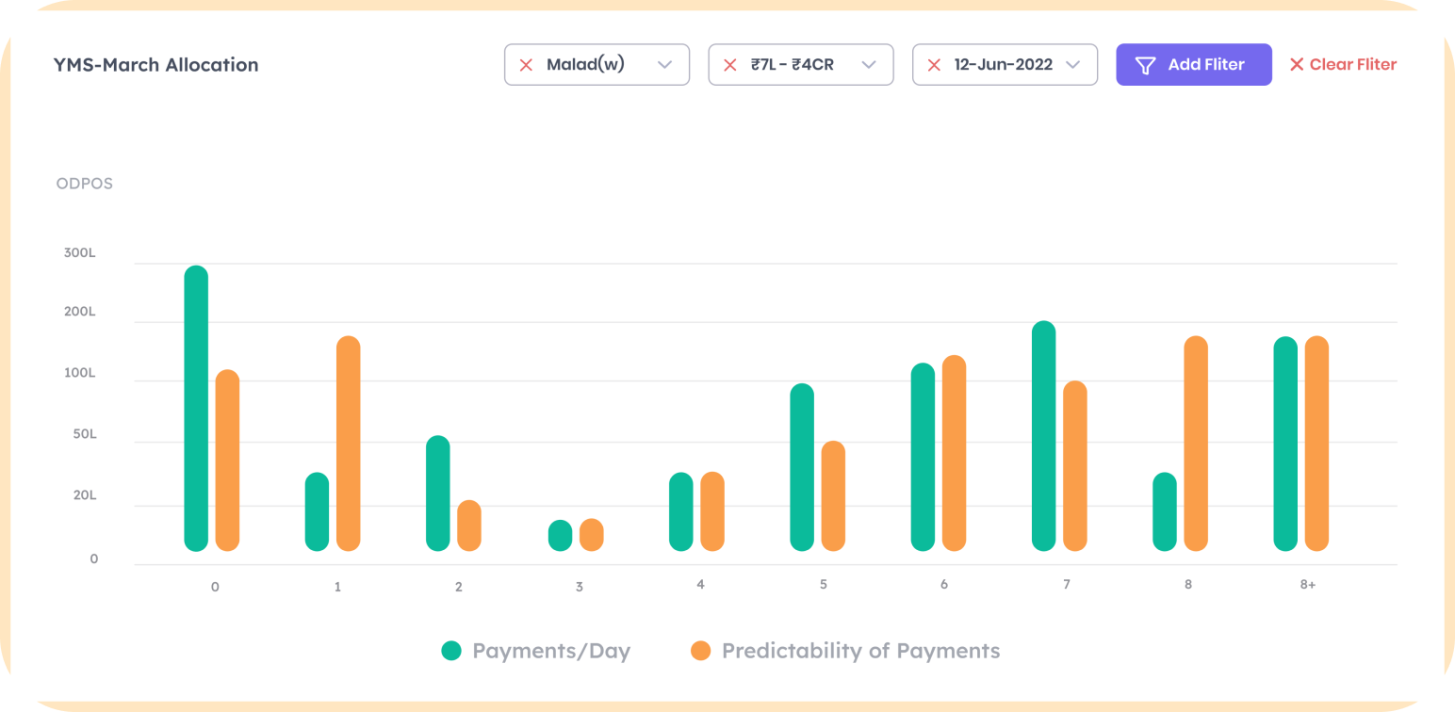Click the red X icon beside Clear Fliter
1455x712 pixels.
[x=1297, y=65]
